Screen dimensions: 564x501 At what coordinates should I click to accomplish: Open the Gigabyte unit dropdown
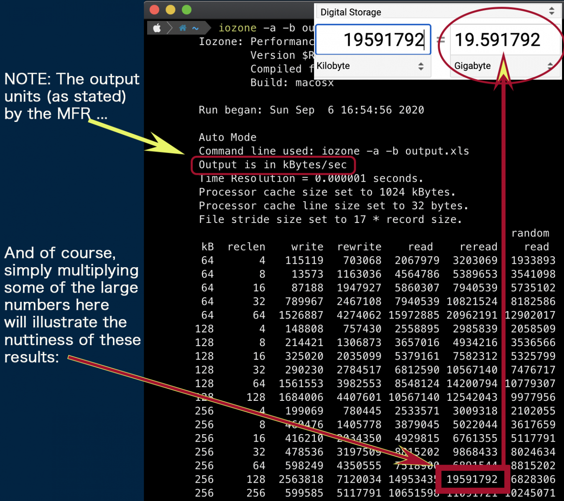point(504,66)
